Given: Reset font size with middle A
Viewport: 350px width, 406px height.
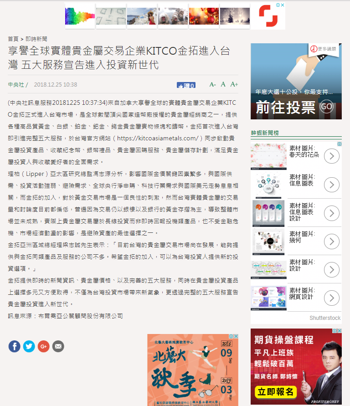Looking at the screenshot, I should pos(223,84).
